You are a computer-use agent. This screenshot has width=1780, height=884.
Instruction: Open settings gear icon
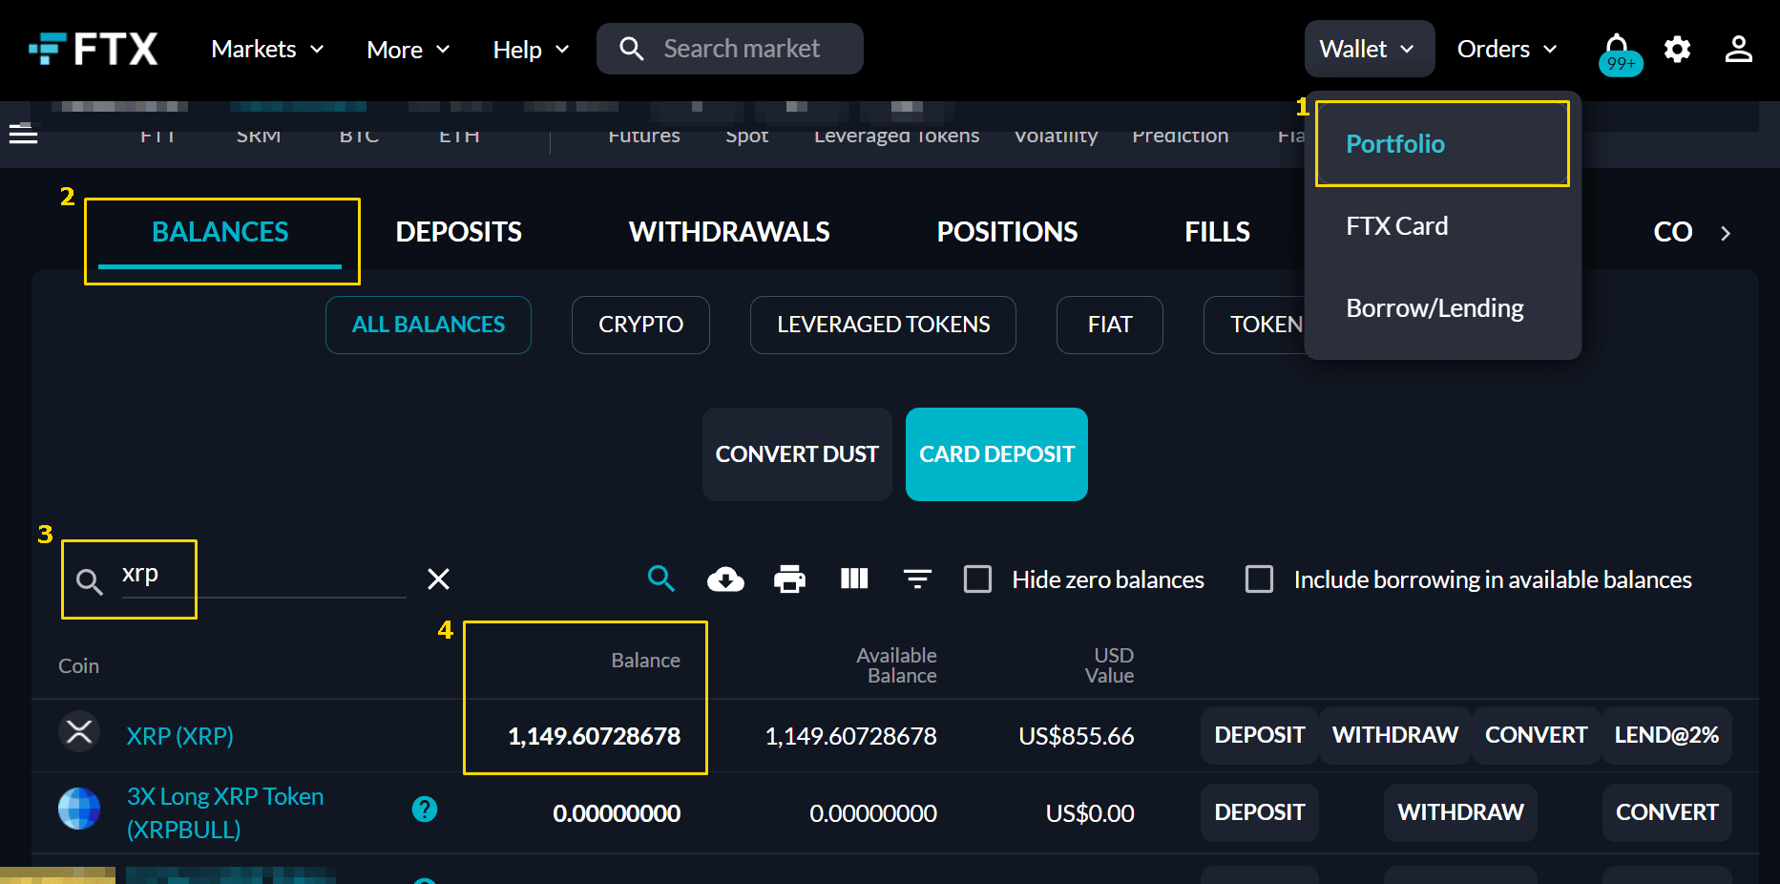(x=1677, y=49)
